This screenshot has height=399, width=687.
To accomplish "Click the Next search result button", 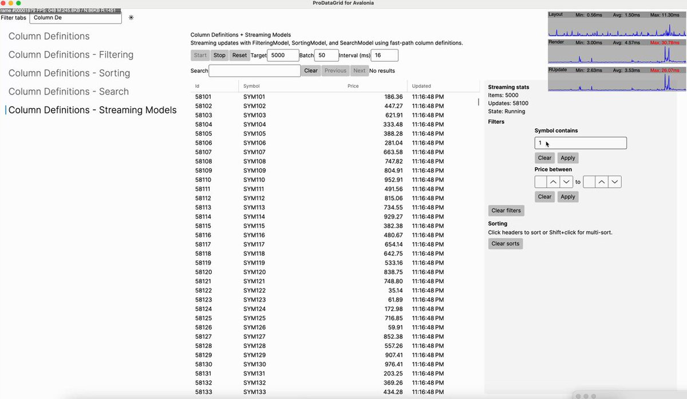I will (359, 70).
